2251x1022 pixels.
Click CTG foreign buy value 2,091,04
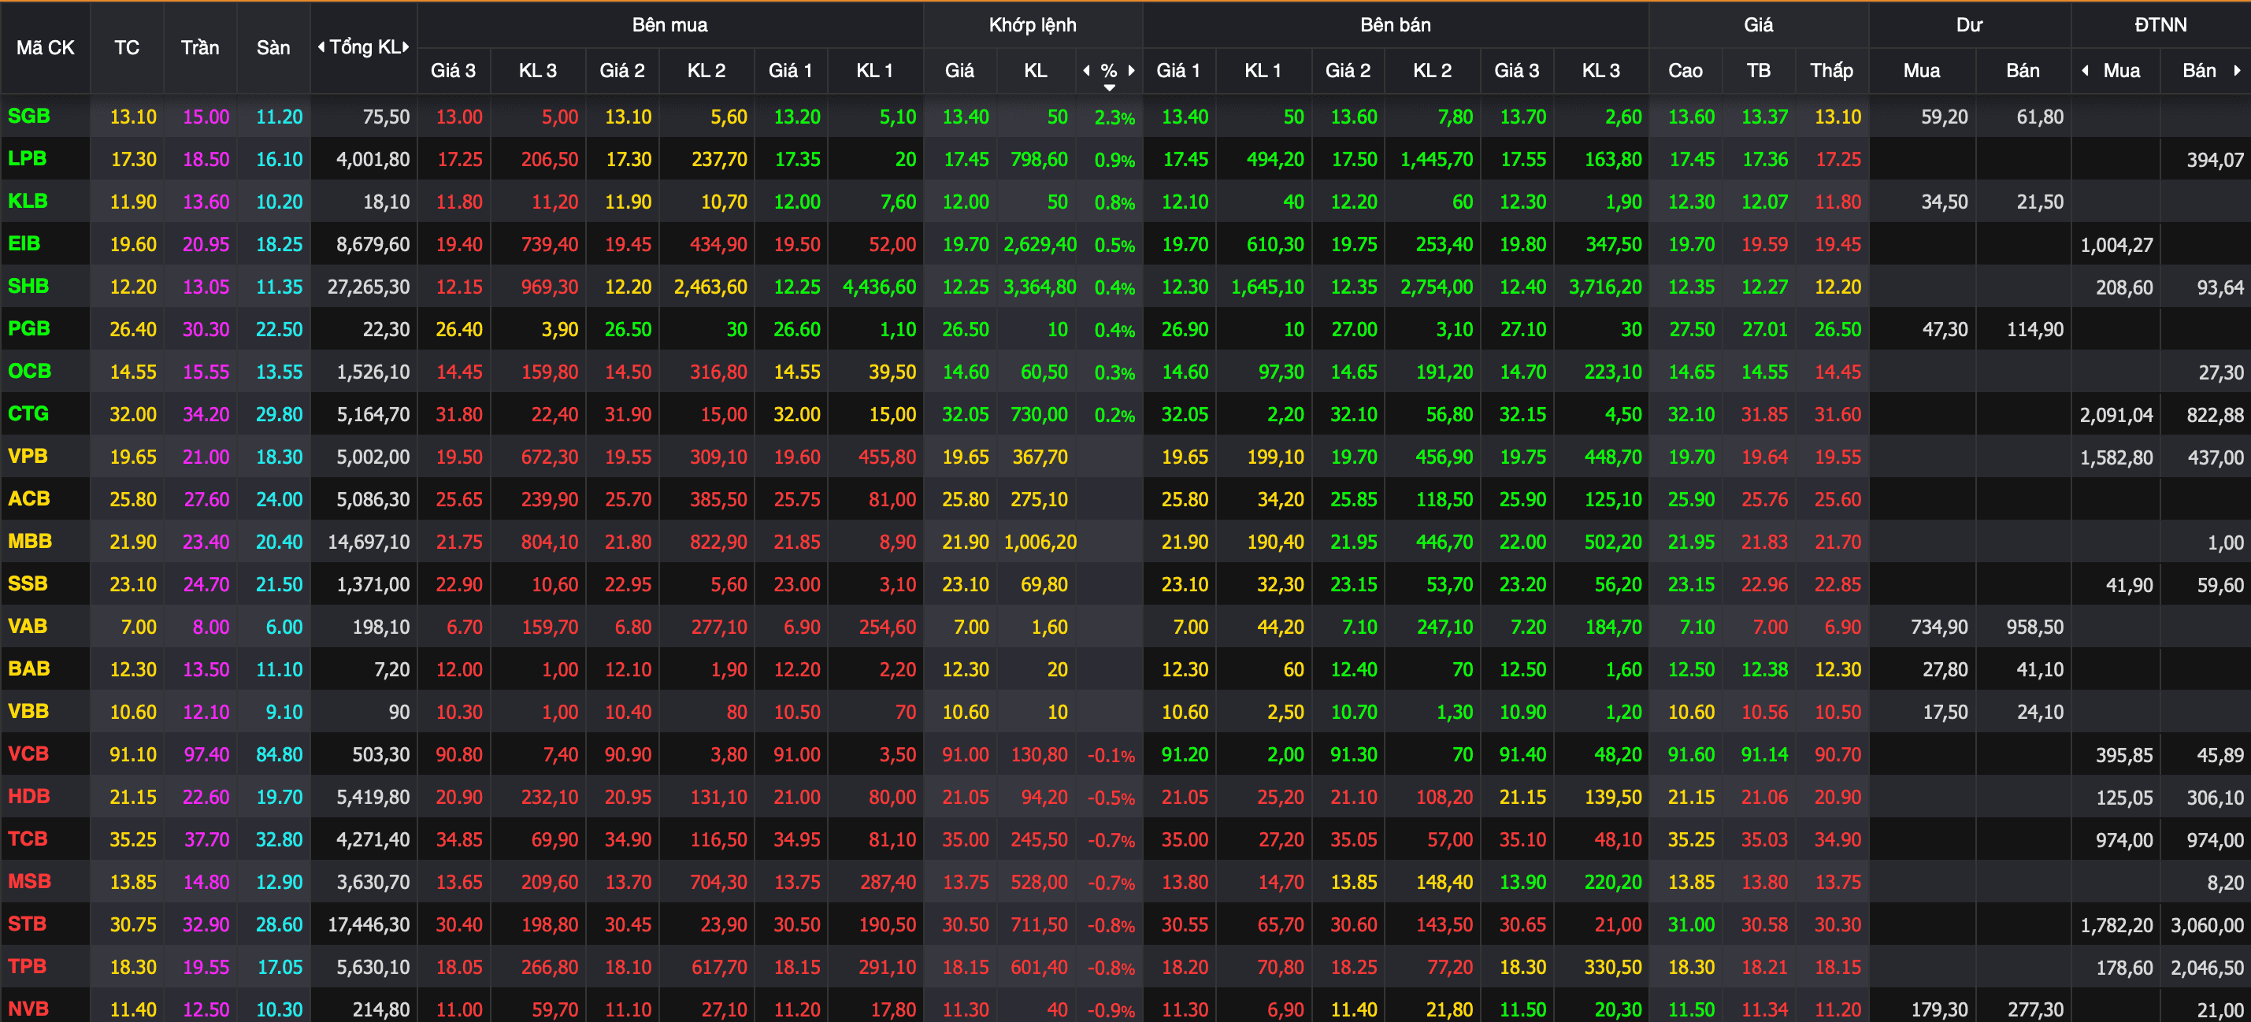point(2116,416)
